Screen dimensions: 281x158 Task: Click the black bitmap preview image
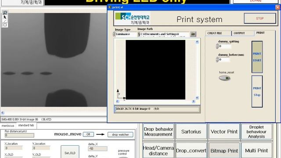pyautogui.click(x=155, y=70)
